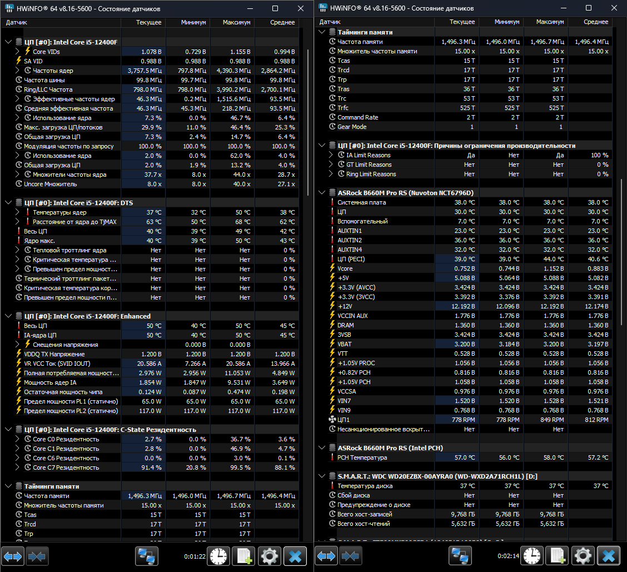Click vertical scrollbar of left window
This screenshot has height=572, width=627.
[307, 122]
